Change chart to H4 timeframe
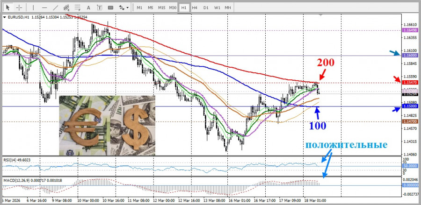This screenshot has width=421, height=205. click(x=195, y=7)
